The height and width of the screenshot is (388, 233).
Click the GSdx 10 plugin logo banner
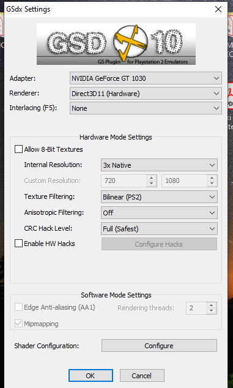116,44
